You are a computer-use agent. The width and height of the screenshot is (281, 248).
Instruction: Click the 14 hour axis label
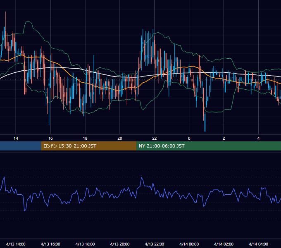click(x=16, y=138)
